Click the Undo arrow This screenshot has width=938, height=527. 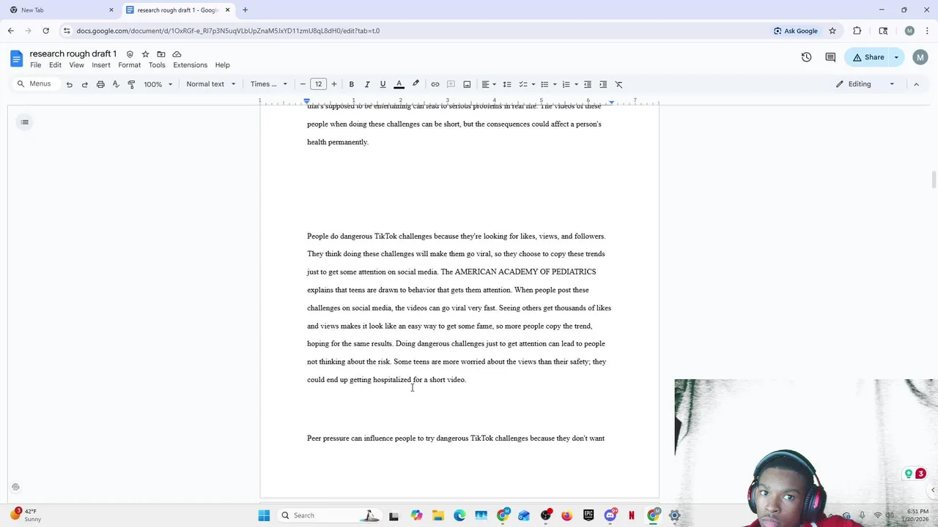coord(69,84)
